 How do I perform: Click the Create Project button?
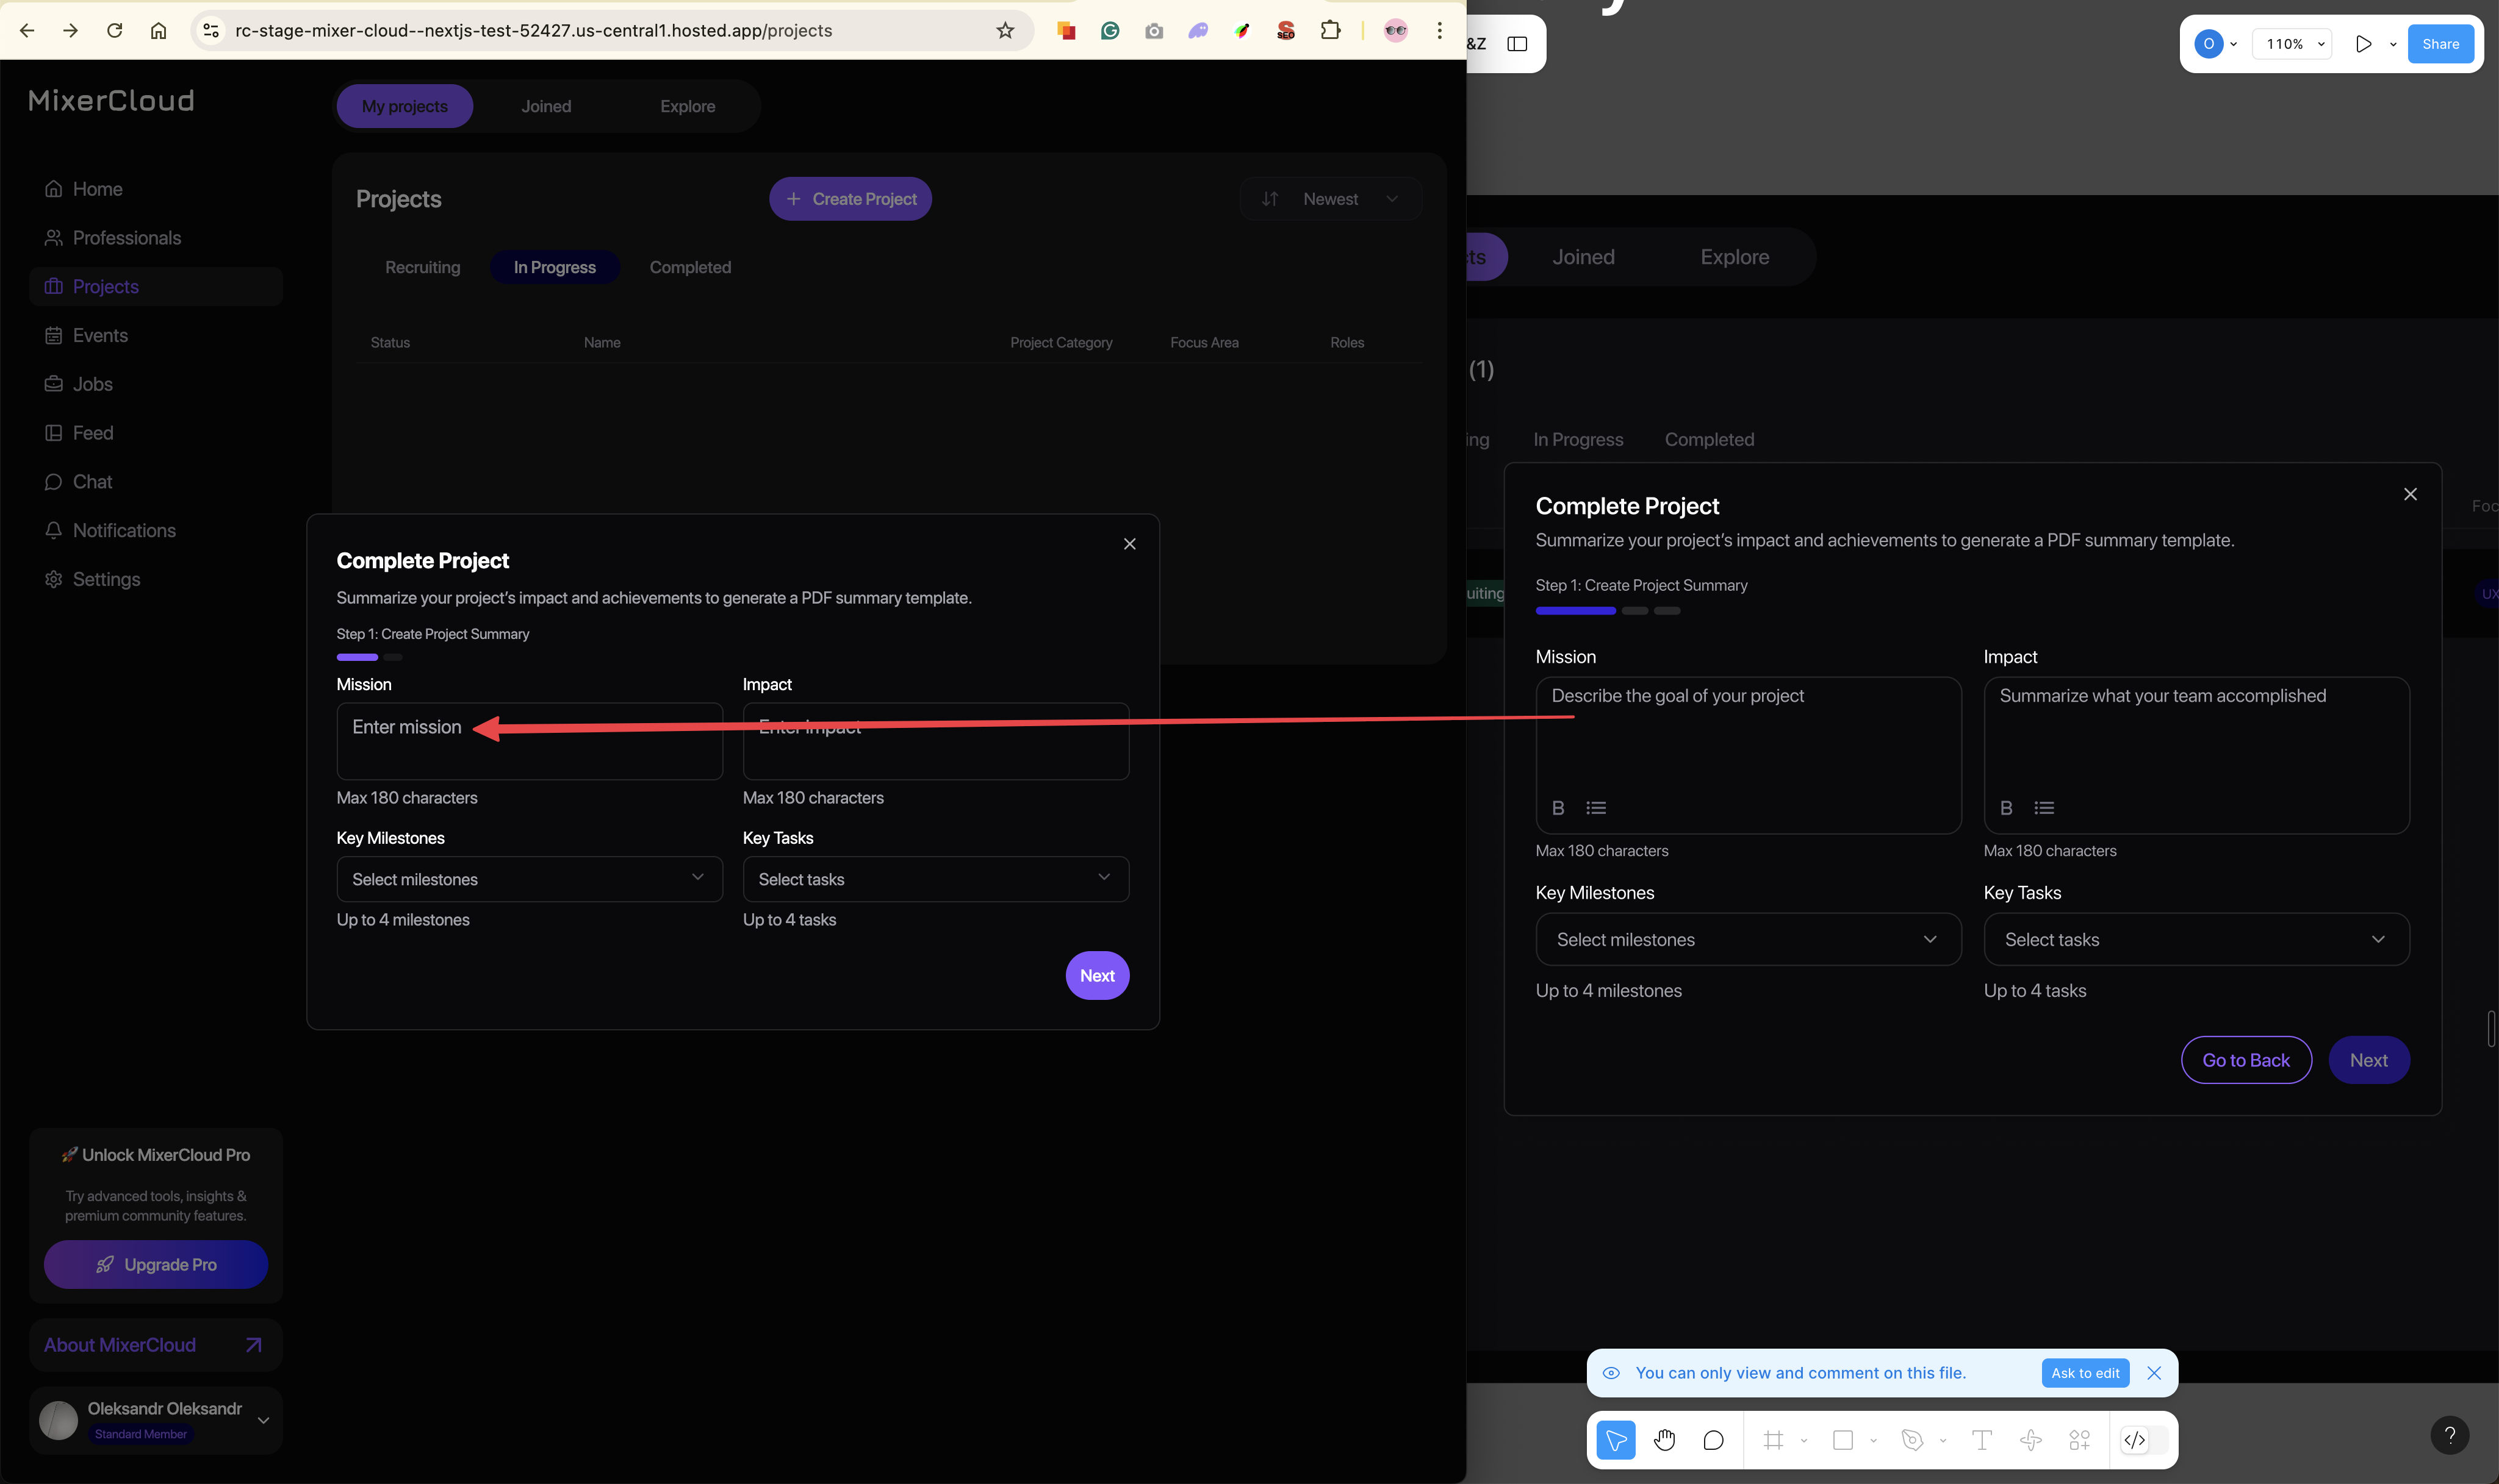click(850, 199)
